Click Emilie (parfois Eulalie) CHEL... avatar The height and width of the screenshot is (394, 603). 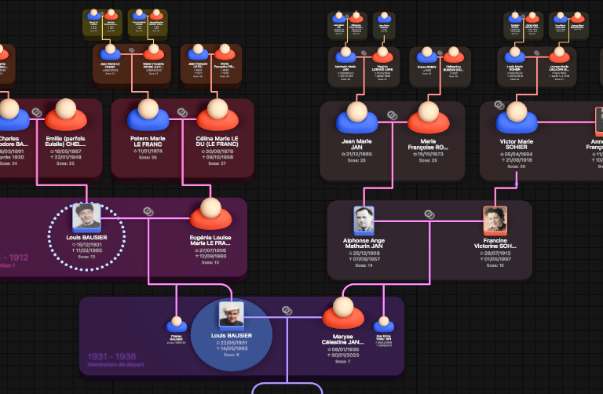click(x=66, y=115)
